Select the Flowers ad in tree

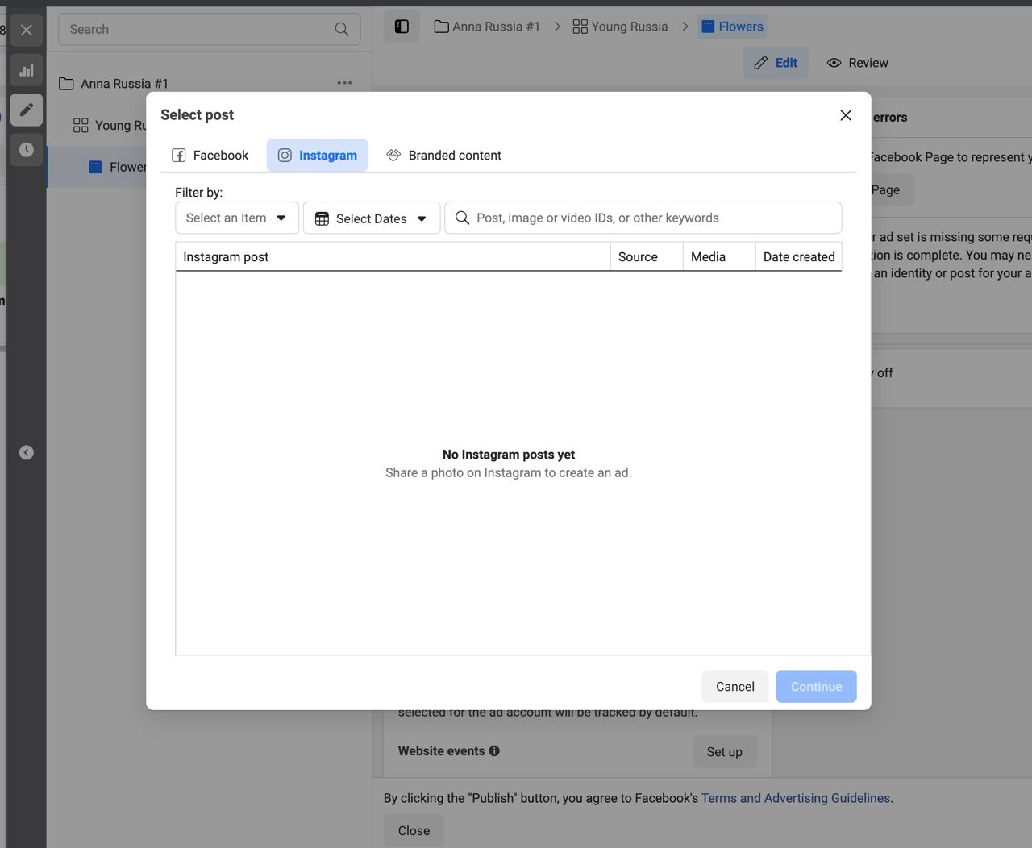[x=118, y=167]
